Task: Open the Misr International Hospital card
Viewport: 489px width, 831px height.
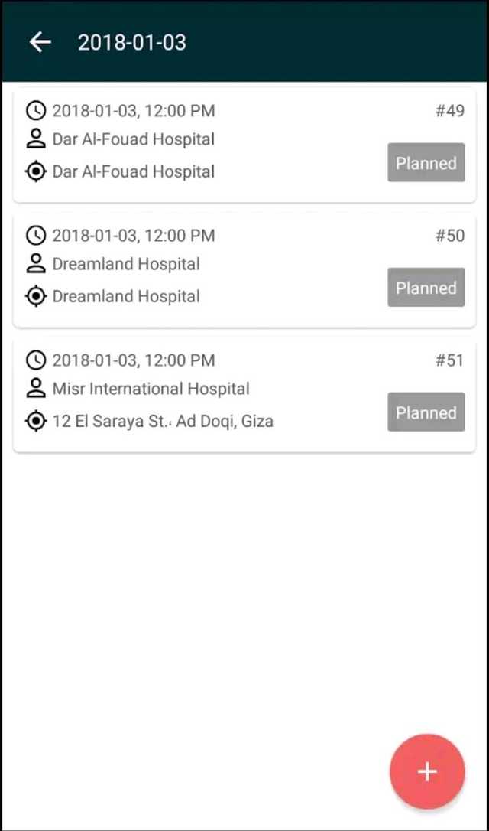Action: point(244,396)
